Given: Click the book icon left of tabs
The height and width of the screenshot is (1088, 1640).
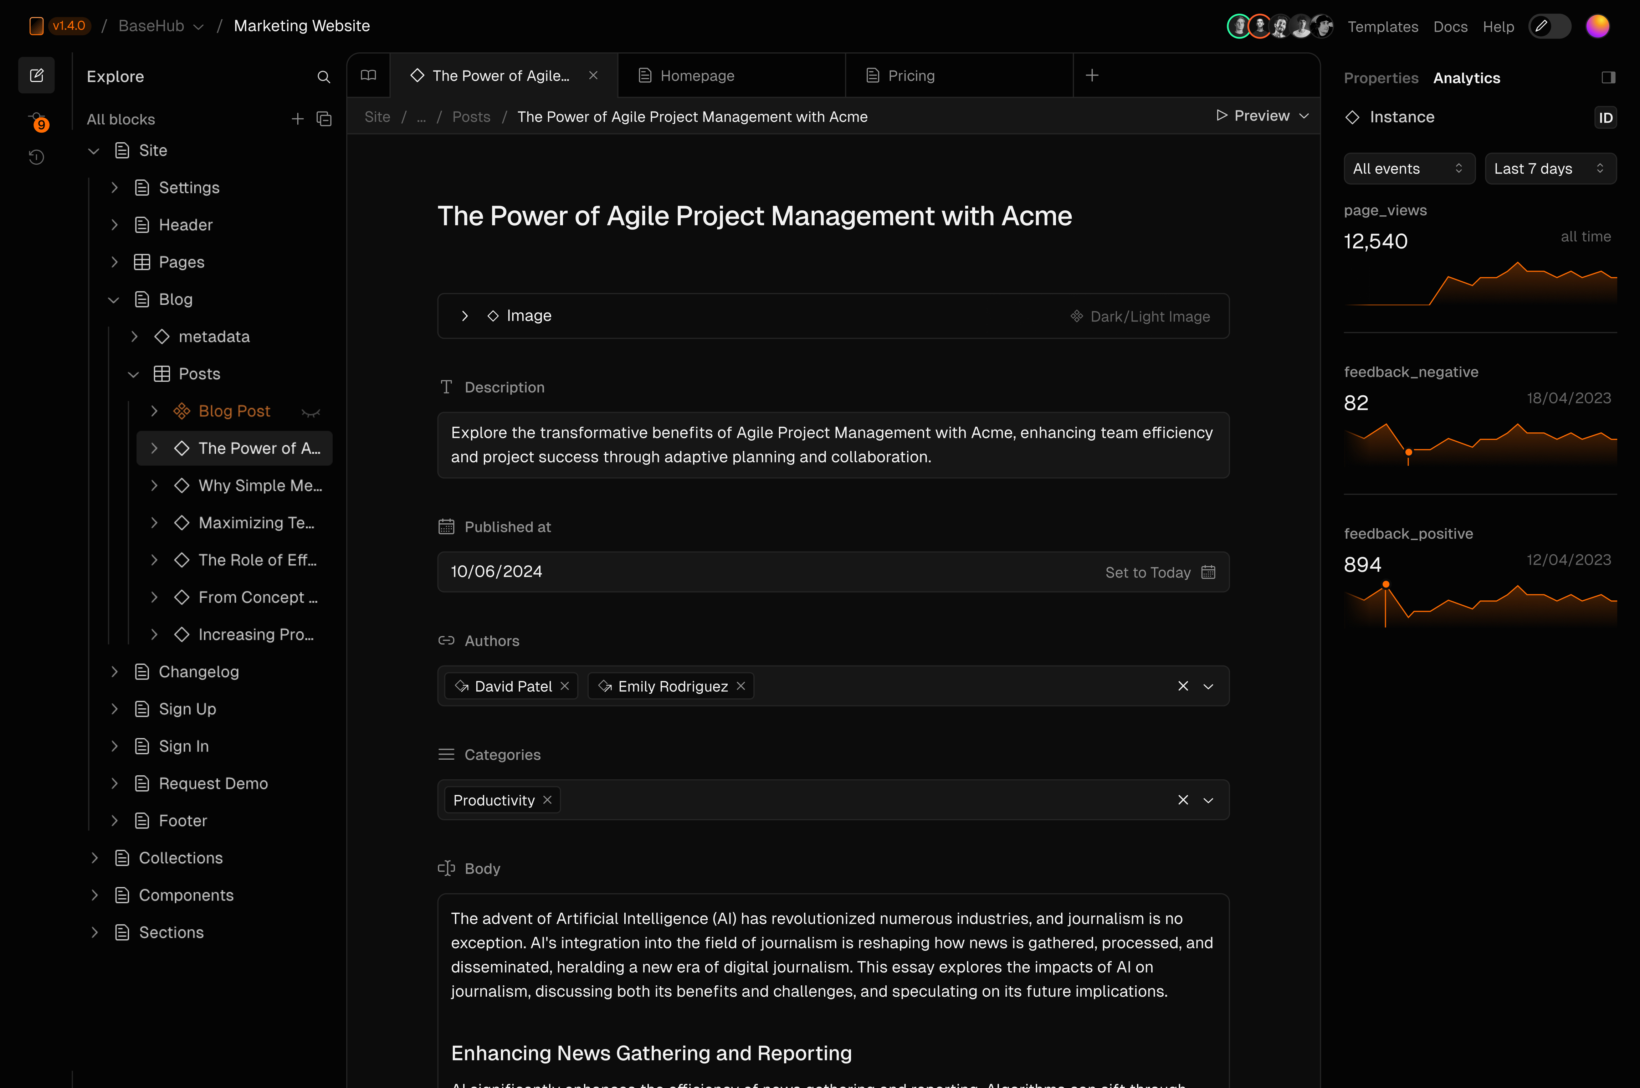Looking at the screenshot, I should [368, 75].
